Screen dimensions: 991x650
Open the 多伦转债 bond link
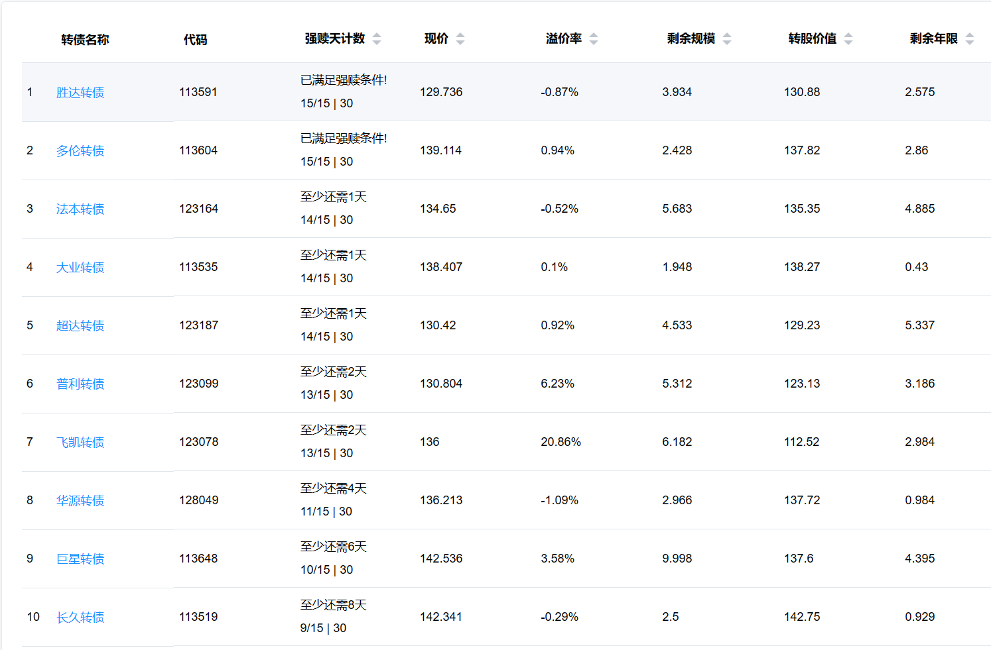pyautogui.click(x=80, y=151)
